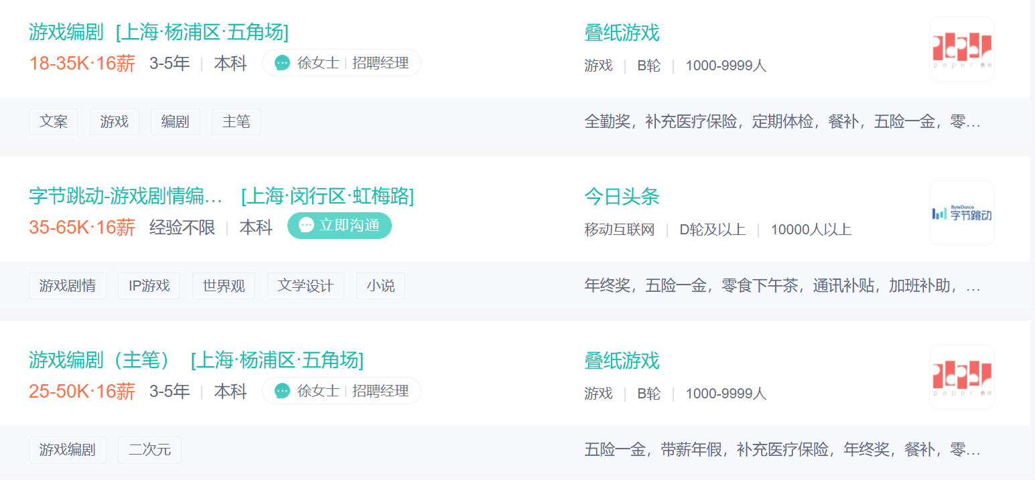Open the 游戏编剧 [上海·杨浦区·五角场] job title
This screenshot has height=480, width=1035.
pos(159,32)
